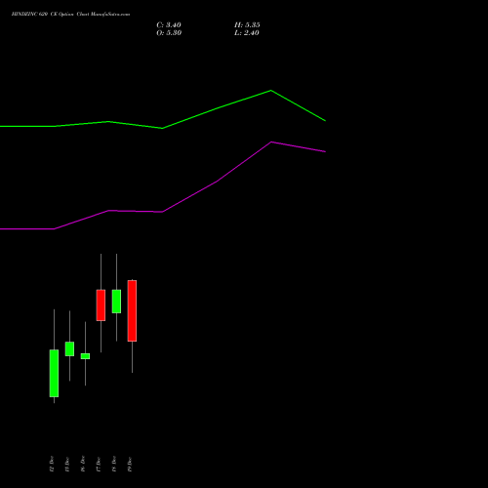The height and width of the screenshot is (488, 488).
Task: Select the 19 Dec date label
Action: [x=130, y=464]
